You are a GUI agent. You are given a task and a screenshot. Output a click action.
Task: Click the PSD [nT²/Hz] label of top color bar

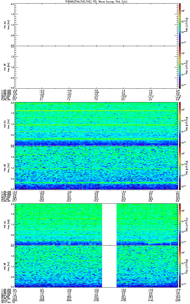click(x=187, y=25)
